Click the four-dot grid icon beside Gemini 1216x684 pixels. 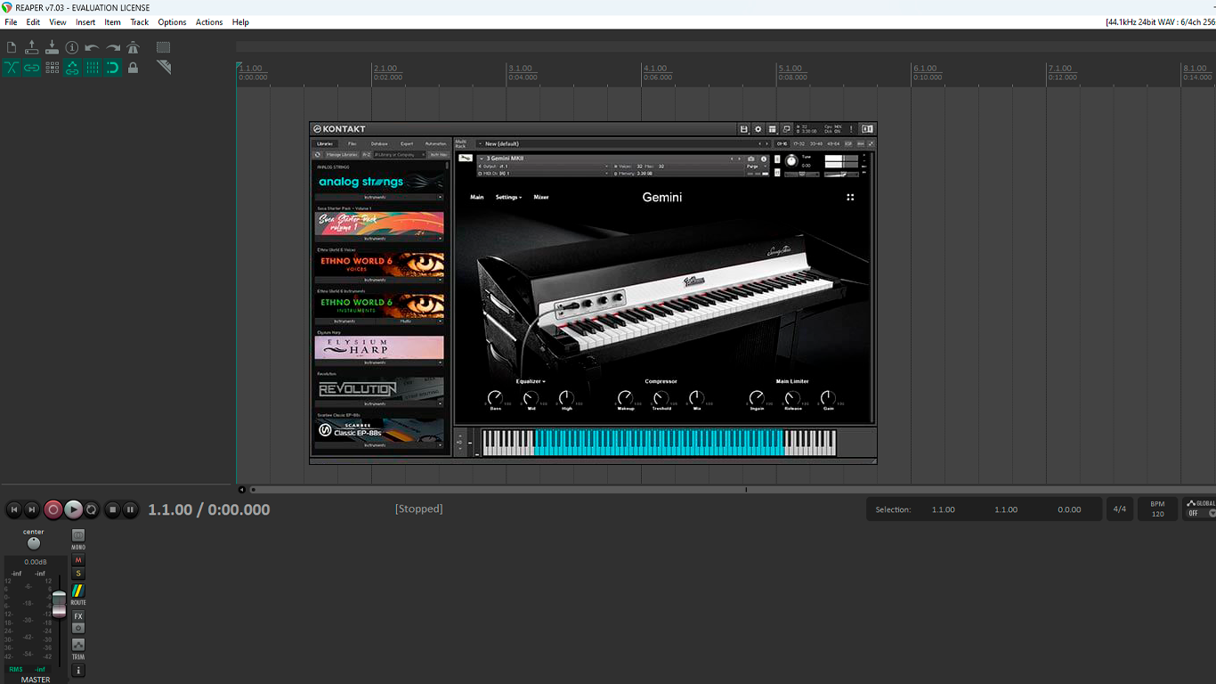(850, 197)
